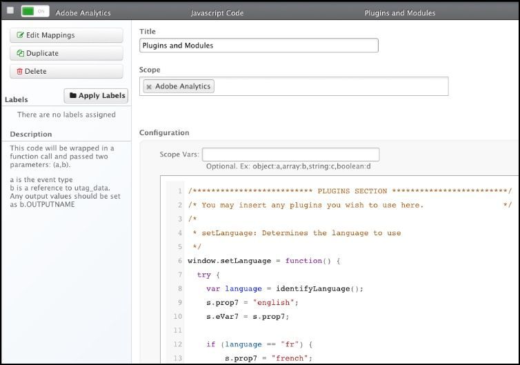
Task: Click the Javascript Code header label
Action: coord(217,12)
